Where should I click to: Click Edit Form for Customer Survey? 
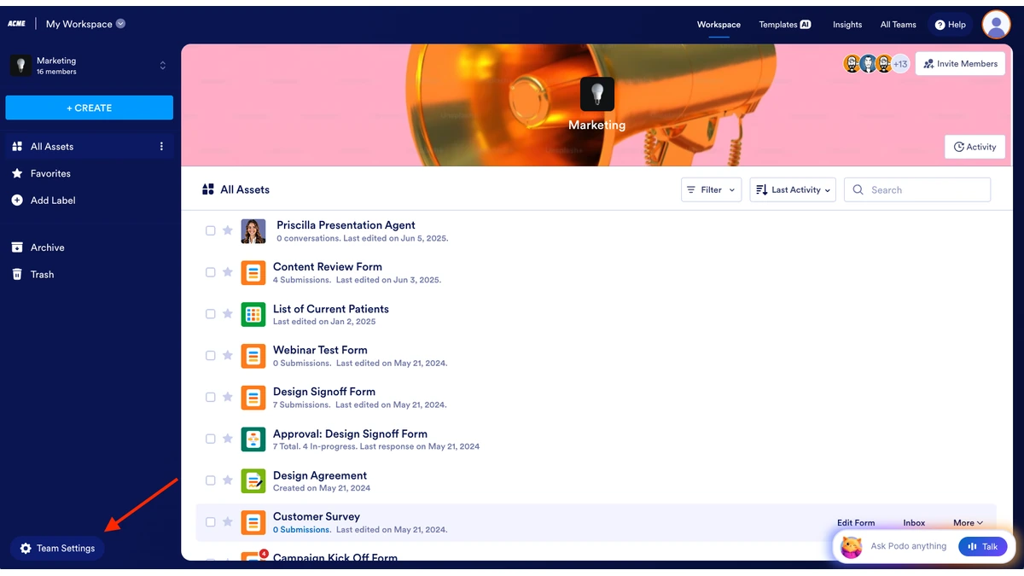(856, 523)
